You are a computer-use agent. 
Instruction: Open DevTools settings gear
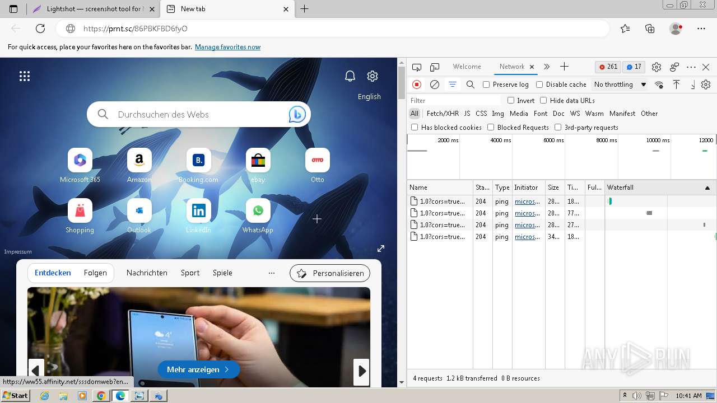(x=657, y=67)
